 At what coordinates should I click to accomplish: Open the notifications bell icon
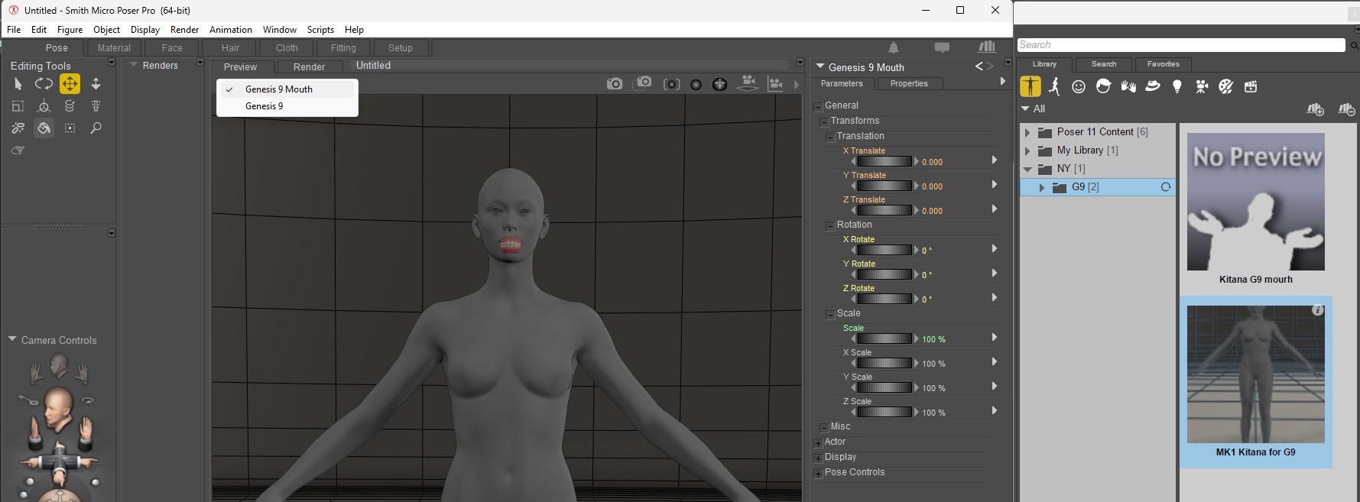pyautogui.click(x=893, y=47)
